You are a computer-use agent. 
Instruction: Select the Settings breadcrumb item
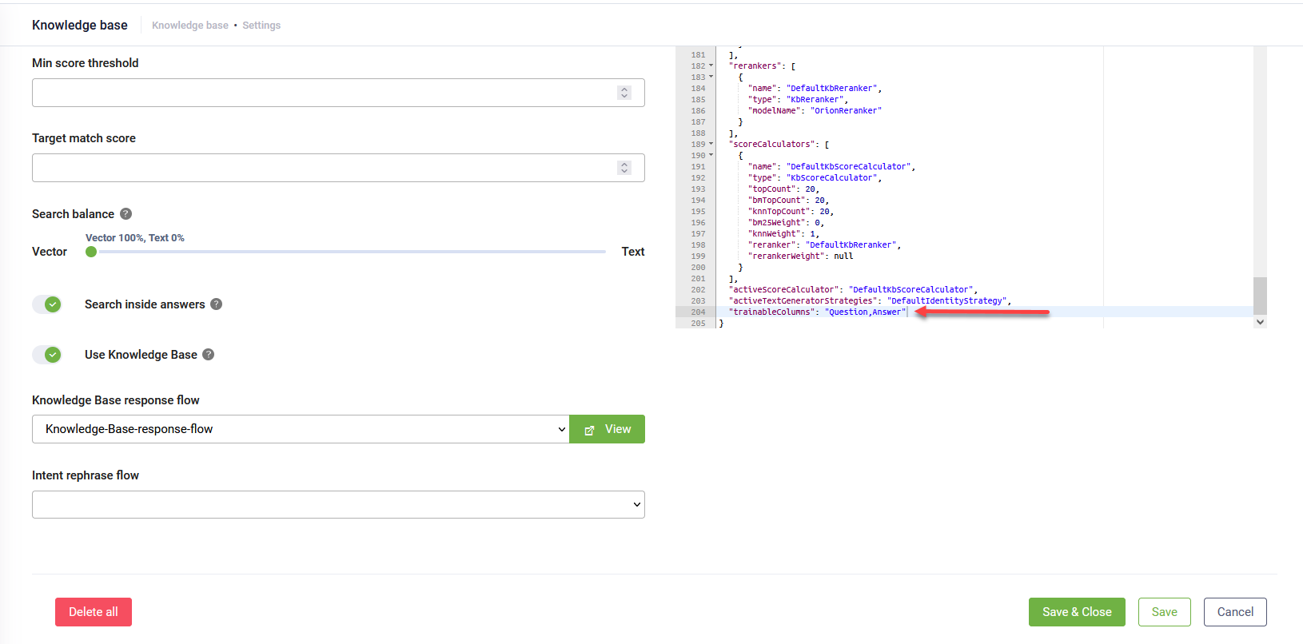coord(261,26)
